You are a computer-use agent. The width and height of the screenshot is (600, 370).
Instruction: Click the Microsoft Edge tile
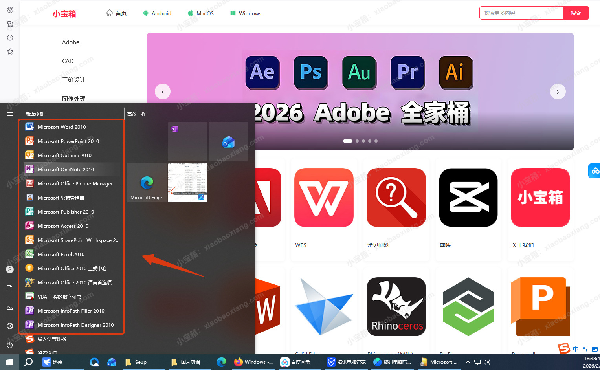(147, 183)
